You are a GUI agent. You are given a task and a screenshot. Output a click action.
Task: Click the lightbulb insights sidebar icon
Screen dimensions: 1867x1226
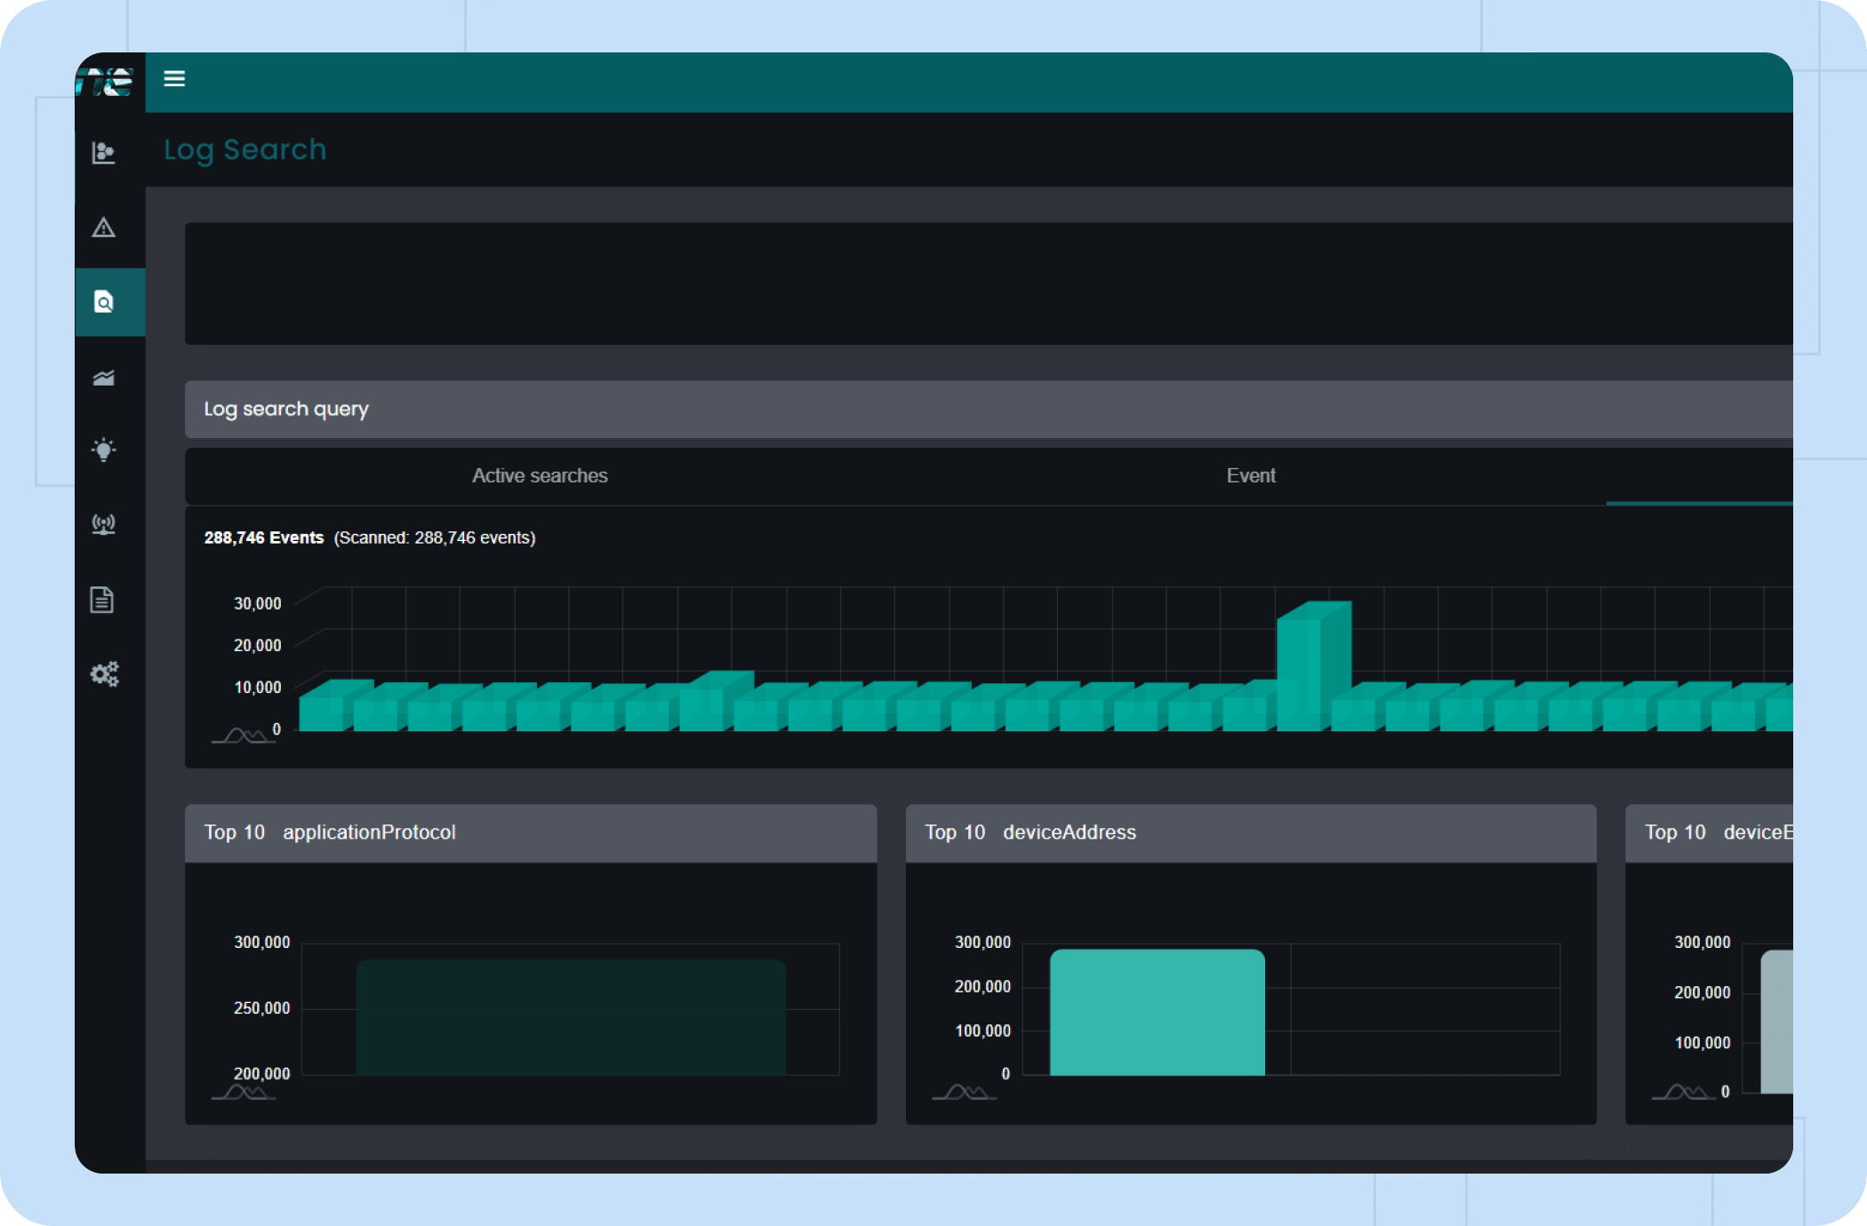(x=104, y=450)
